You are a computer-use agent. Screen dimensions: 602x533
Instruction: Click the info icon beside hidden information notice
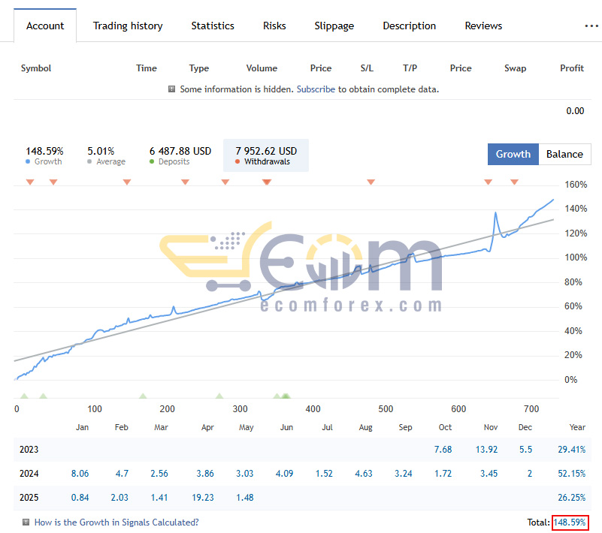(x=171, y=89)
